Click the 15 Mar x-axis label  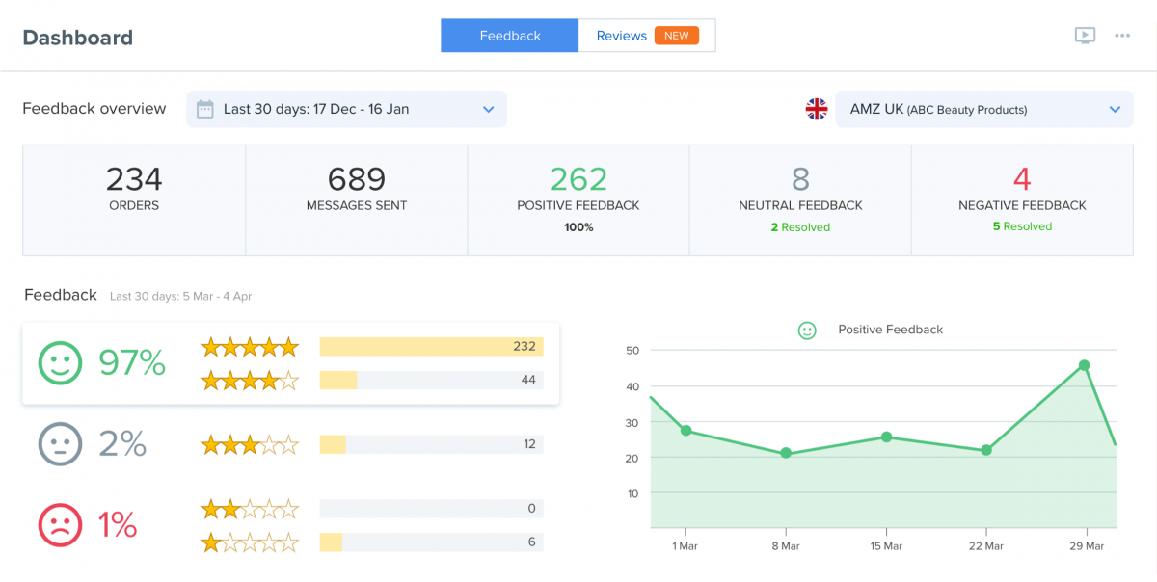point(886,546)
